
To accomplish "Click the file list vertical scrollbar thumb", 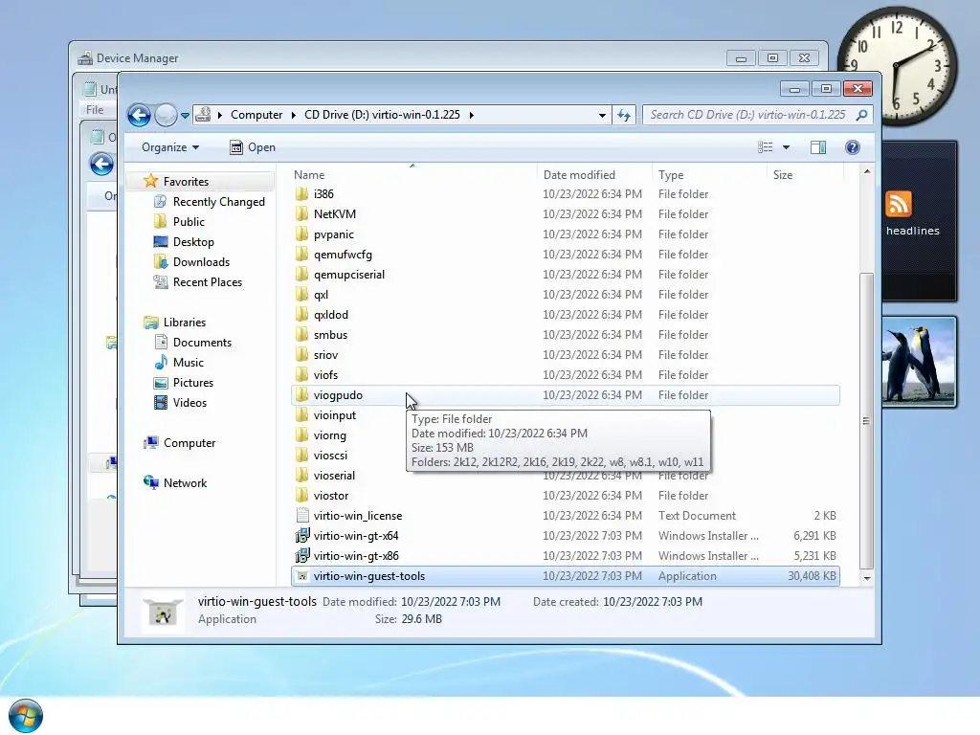I will (x=866, y=421).
